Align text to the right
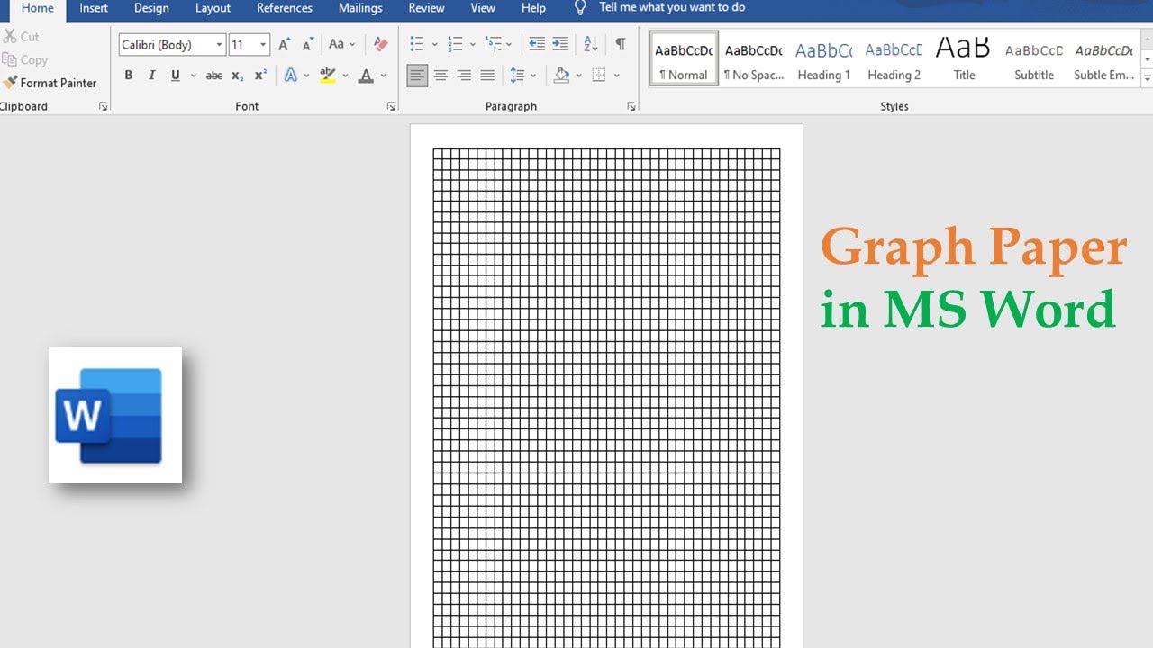Screen dimensions: 1153x648 pos(464,76)
